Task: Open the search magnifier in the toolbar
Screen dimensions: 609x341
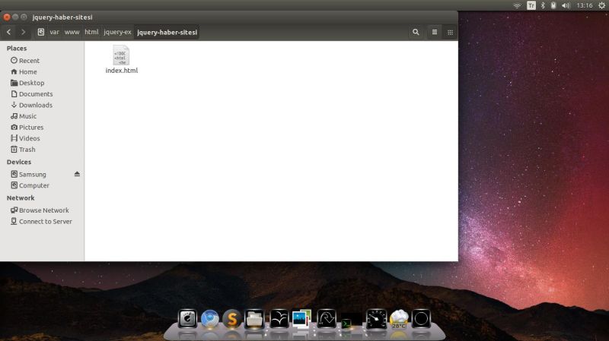Action: coord(416,32)
